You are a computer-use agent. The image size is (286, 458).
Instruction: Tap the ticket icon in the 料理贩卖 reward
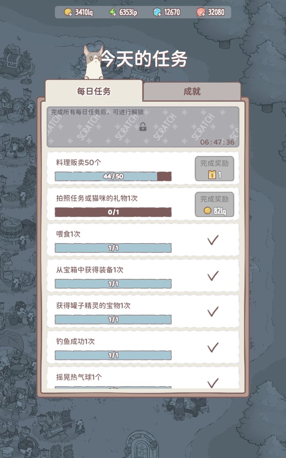(x=212, y=175)
